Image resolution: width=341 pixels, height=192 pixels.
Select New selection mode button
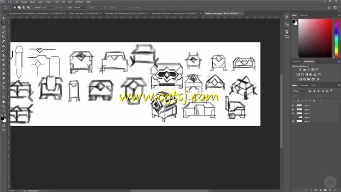click(14, 7)
